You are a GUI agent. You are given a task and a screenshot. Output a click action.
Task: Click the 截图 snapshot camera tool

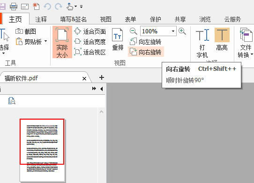pyautogui.click(x=26, y=31)
